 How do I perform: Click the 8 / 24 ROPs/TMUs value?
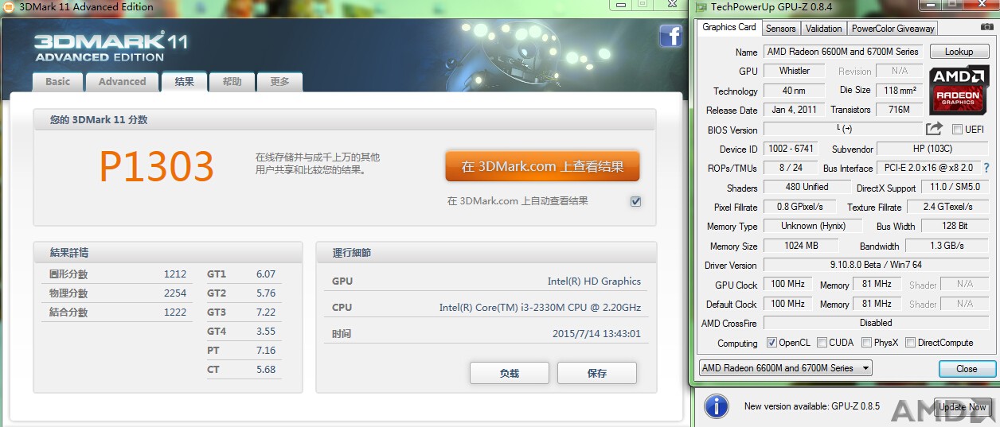pos(791,168)
